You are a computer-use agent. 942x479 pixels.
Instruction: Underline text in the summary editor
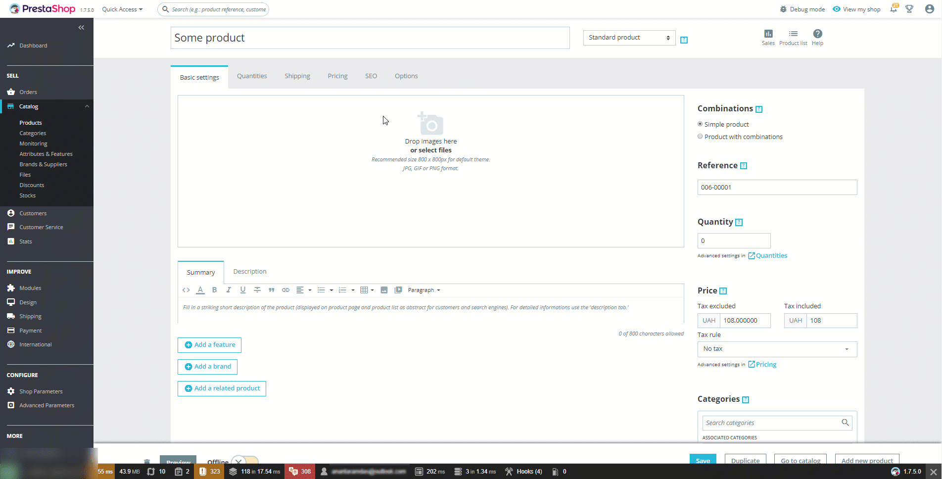click(x=243, y=290)
